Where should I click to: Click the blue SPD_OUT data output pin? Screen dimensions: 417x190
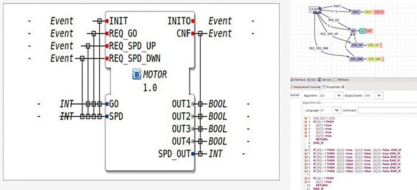click(x=193, y=154)
